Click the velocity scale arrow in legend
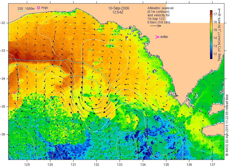The image size is (230, 168). click(x=156, y=26)
